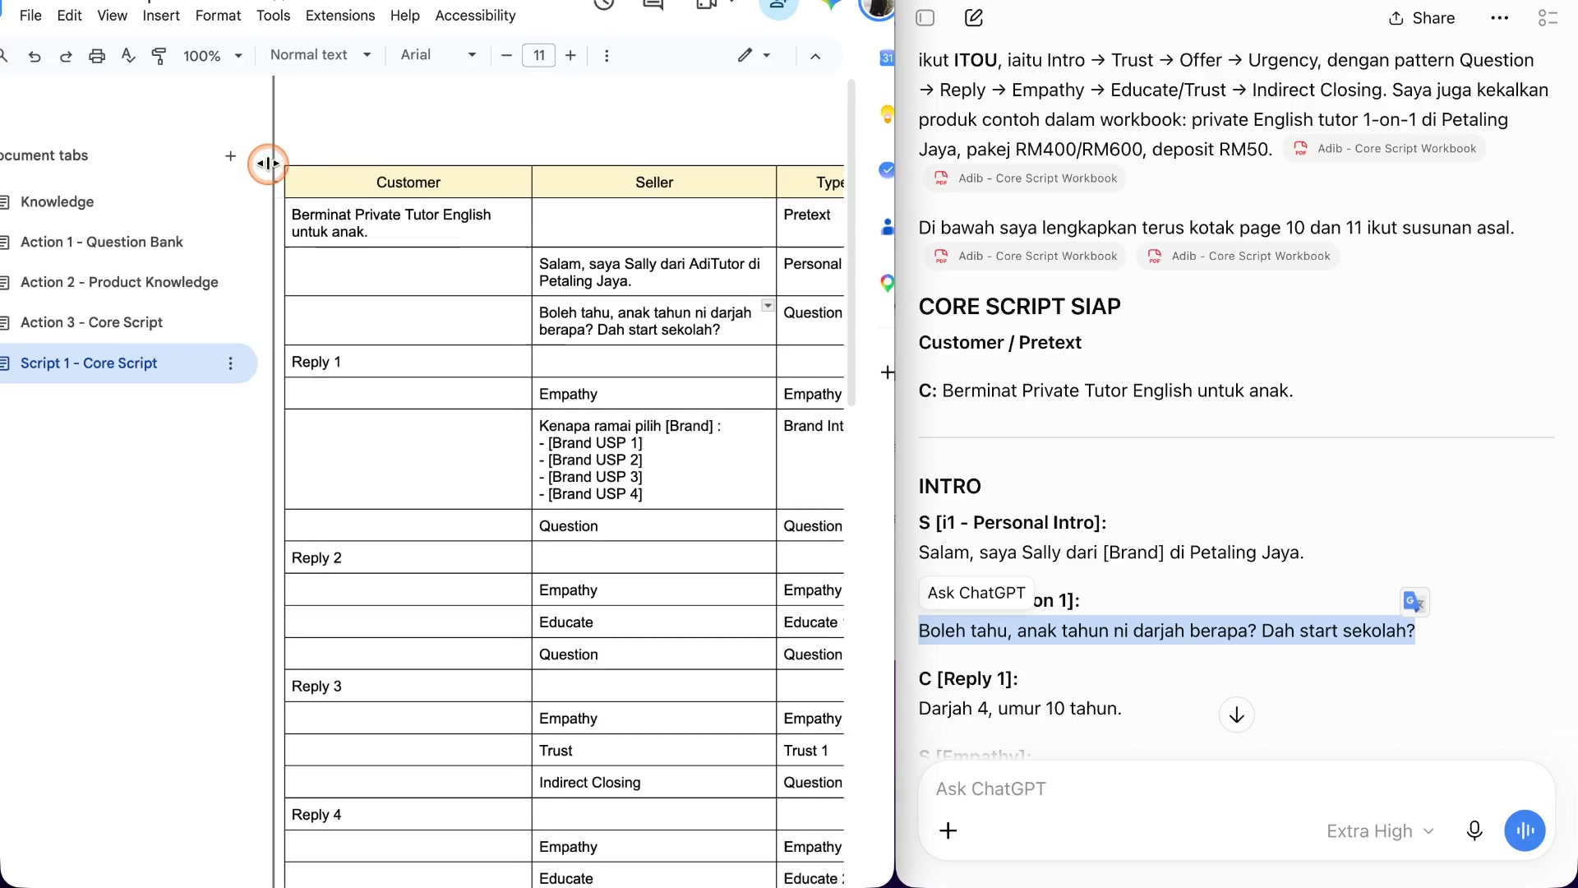Attach a file with plus icon in ChatGPT
This screenshot has width=1578, height=888.
pyautogui.click(x=948, y=831)
